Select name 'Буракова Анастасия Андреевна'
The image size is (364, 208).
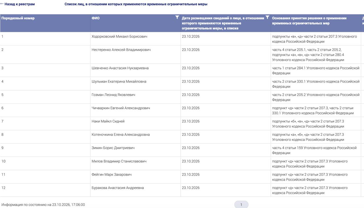118,188
